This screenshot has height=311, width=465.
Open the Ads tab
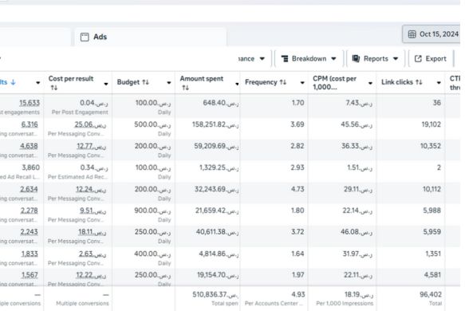pos(151,37)
